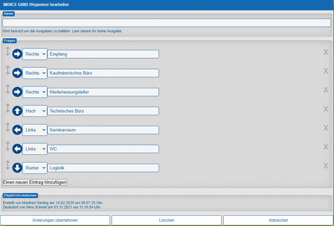Click the Objektinformationen section label
The width and height of the screenshot is (334, 226).
20,195
